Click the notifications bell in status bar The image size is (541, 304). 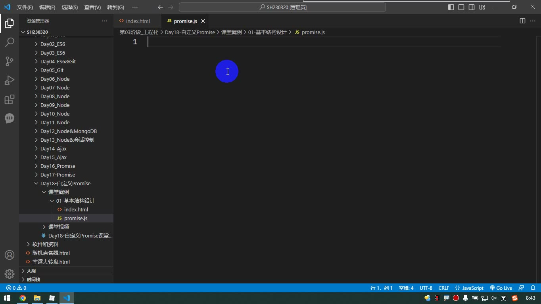coord(533,288)
